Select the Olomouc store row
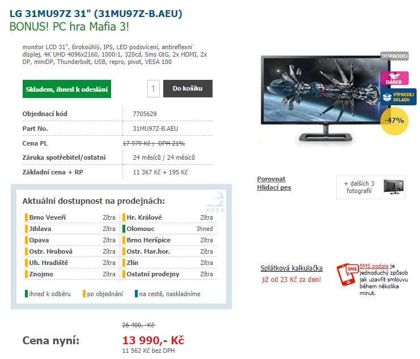 tap(168, 229)
